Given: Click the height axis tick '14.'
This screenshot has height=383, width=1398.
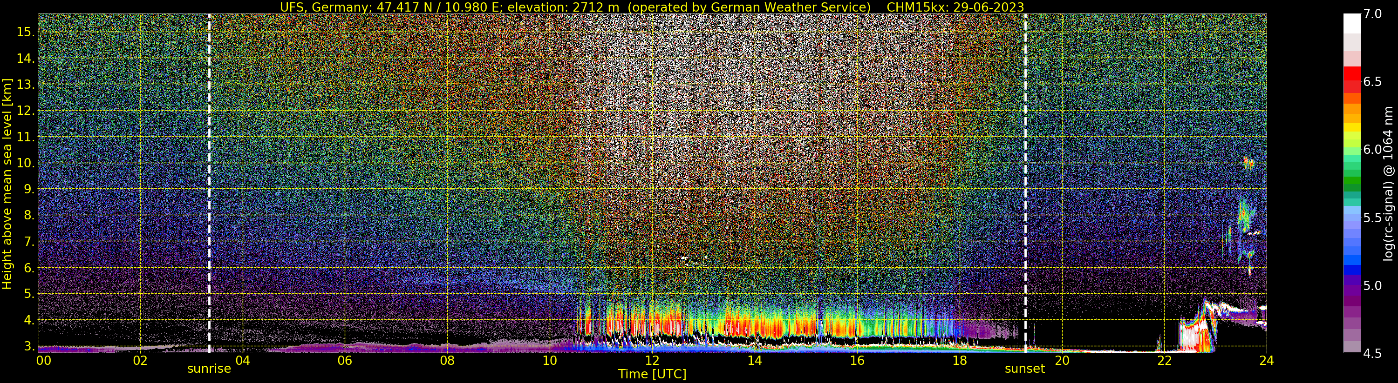Looking at the screenshot, I should 26,58.
